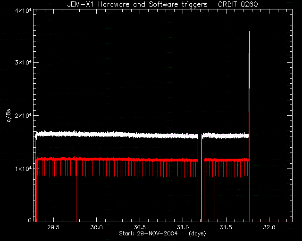This screenshot has height=241, width=302.
Task: Select the 3×10⁴ y-axis tick label
Action: [x=24, y=63]
